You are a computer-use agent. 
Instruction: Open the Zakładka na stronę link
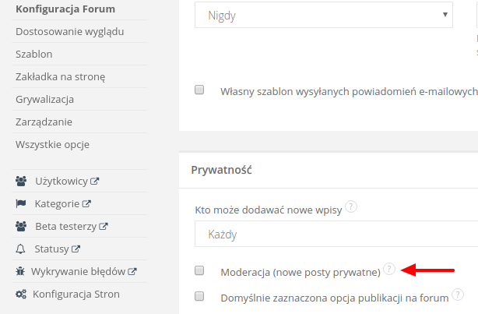[x=60, y=77]
